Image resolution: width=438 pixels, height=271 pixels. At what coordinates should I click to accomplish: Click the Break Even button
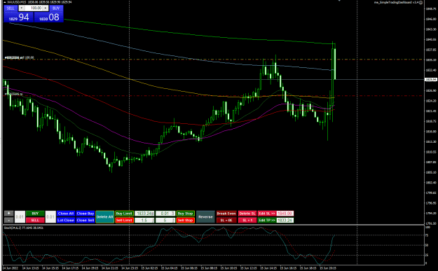(226, 214)
